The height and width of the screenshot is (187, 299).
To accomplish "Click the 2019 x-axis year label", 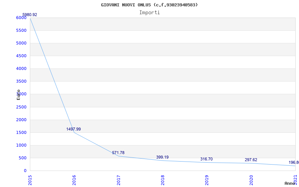I will [x=207, y=180].
